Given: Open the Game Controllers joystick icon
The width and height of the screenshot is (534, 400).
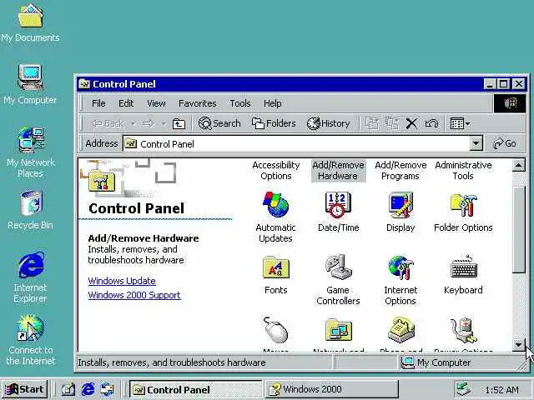Looking at the screenshot, I should [x=338, y=267].
